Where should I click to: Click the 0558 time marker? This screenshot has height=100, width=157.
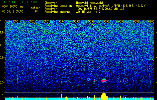[121, 21]
